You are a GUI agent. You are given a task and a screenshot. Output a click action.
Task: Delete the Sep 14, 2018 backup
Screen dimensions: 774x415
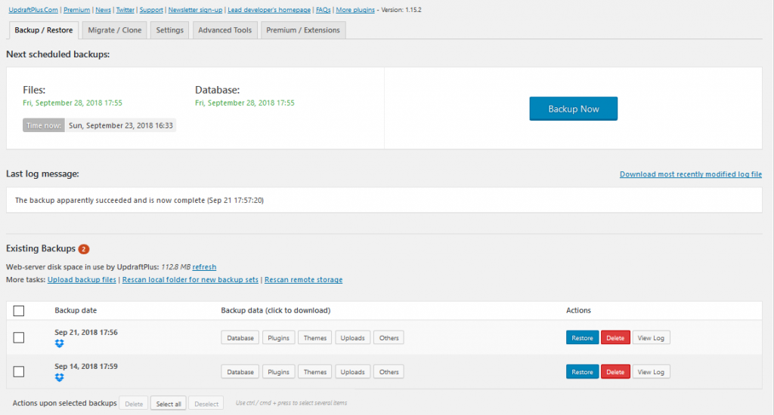pos(615,372)
